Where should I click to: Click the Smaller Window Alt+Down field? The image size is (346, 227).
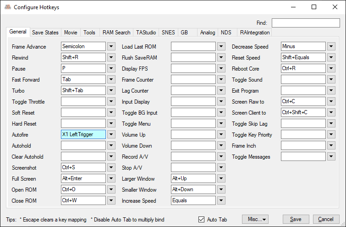(193, 189)
